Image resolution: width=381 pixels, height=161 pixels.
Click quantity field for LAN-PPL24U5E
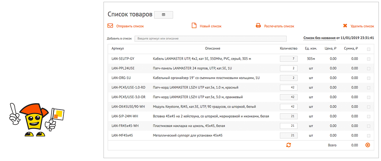click(289, 68)
